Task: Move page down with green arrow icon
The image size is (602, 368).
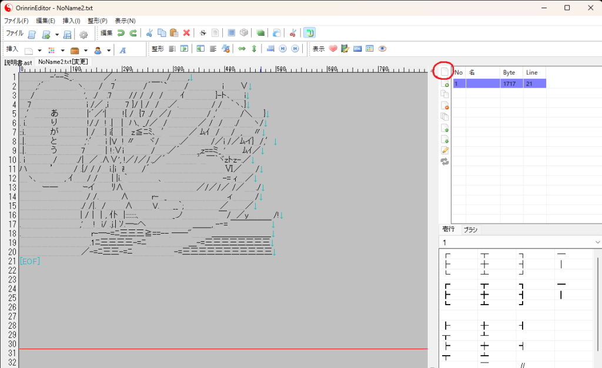Action: (x=445, y=140)
